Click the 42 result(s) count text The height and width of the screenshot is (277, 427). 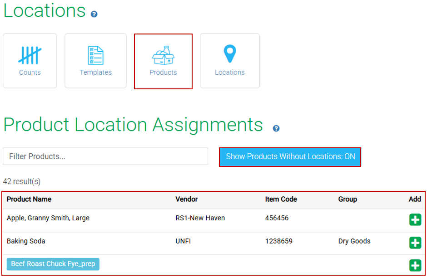pyautogui.click(x=22, y=181)
